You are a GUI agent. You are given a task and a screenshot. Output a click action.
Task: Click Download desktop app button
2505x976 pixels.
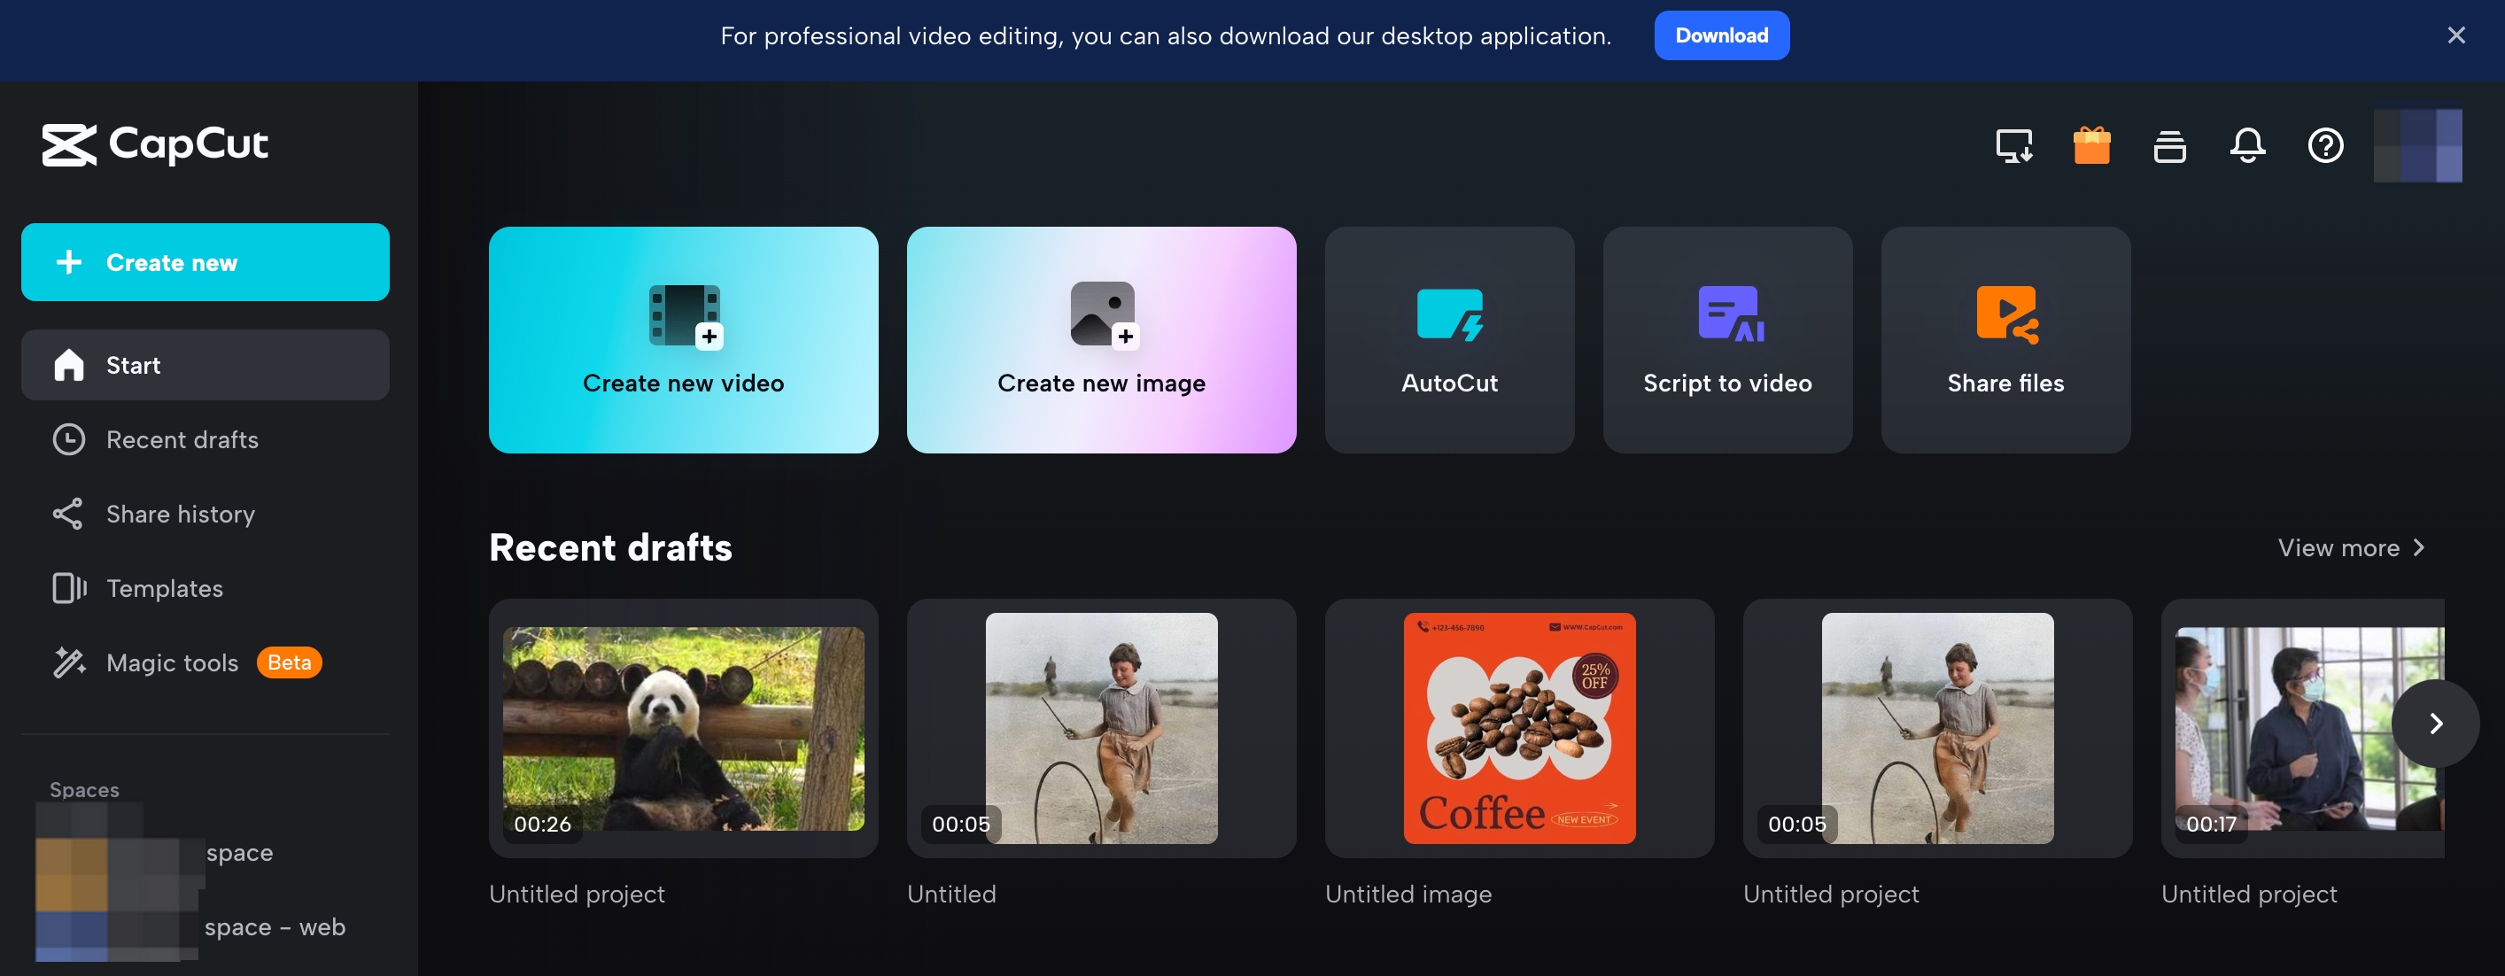tap(1720, 35)
